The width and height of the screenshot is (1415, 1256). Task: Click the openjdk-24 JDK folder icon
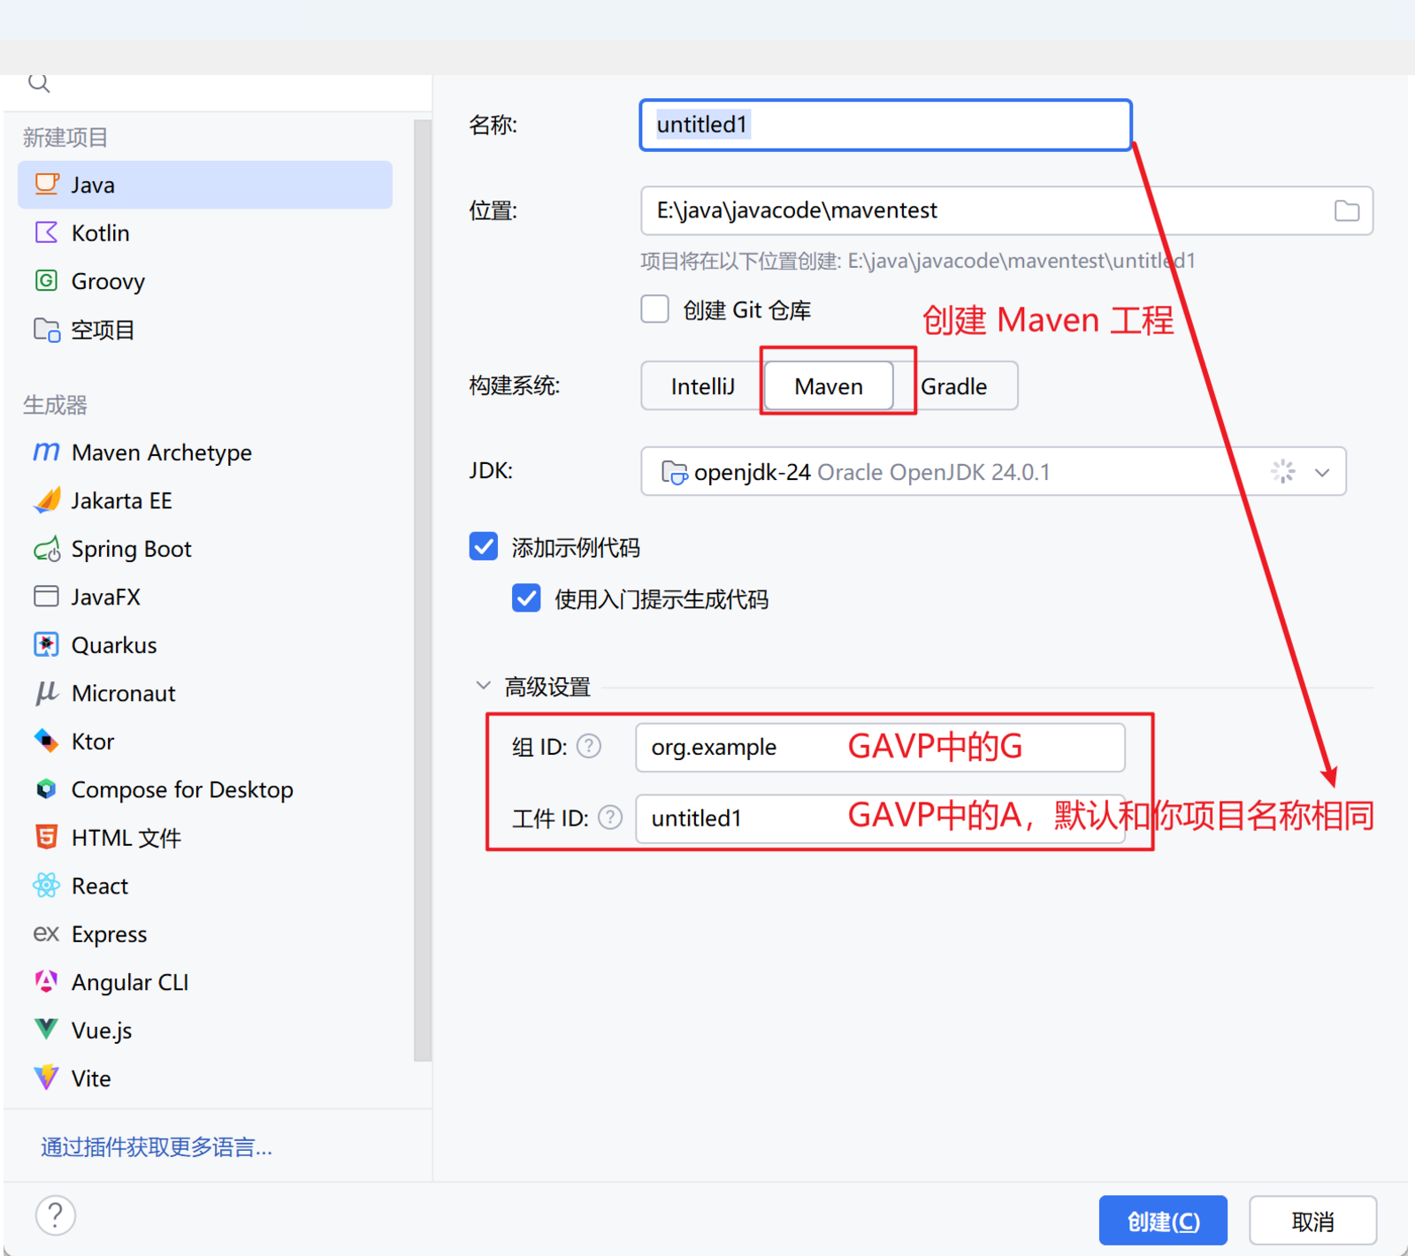tap(674, 473)
